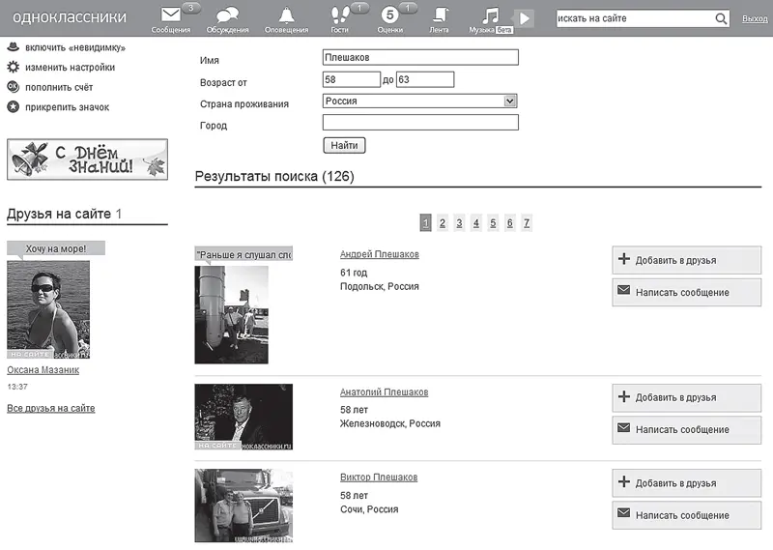Click the Выход logout link
The image size is (773, 550).
click(755, 18)
